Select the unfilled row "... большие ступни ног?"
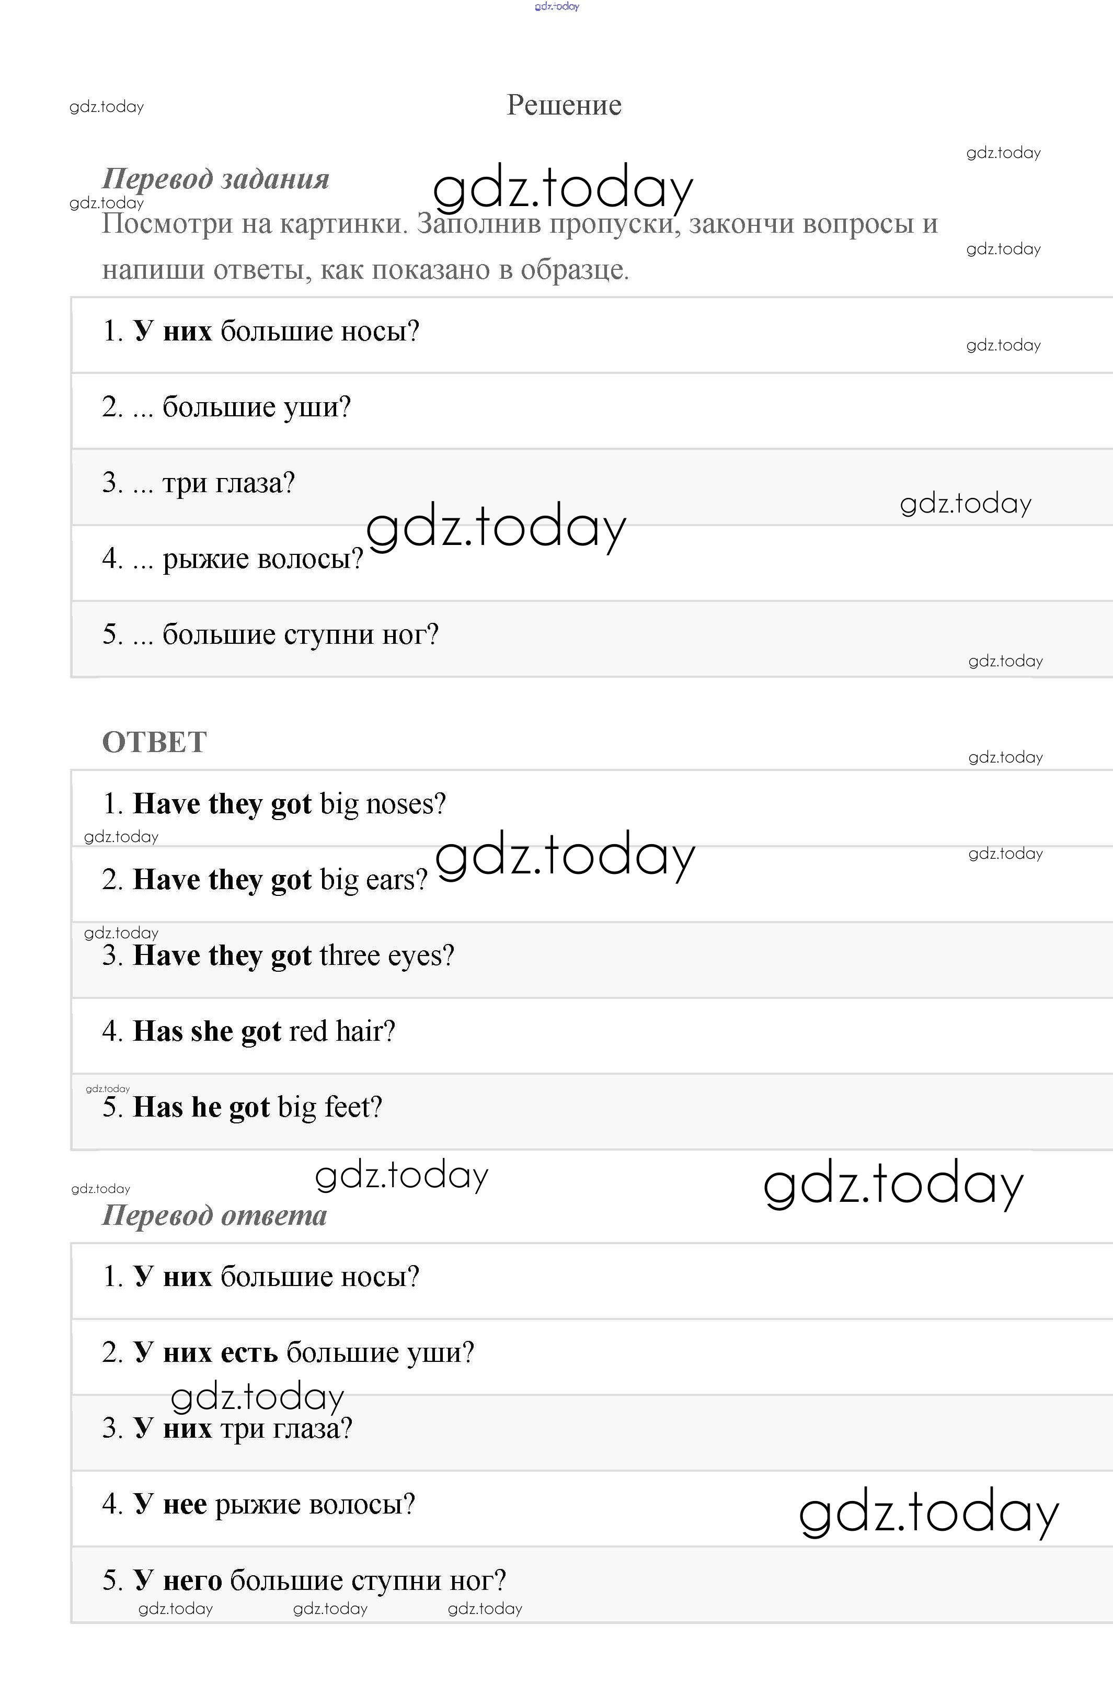Image resolution: width=1113 pixels, height=1706 pixels. coord(270,635)
